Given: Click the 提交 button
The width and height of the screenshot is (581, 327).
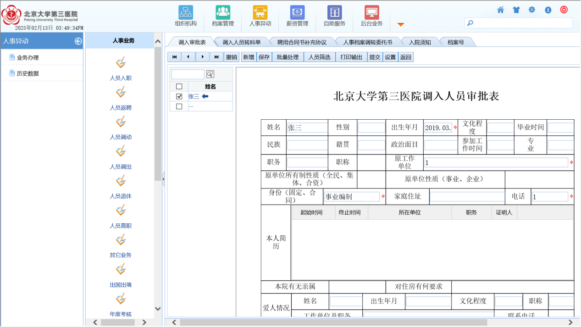Looking at the screenshot, I should pyautogui.click(x=375, y=57).
